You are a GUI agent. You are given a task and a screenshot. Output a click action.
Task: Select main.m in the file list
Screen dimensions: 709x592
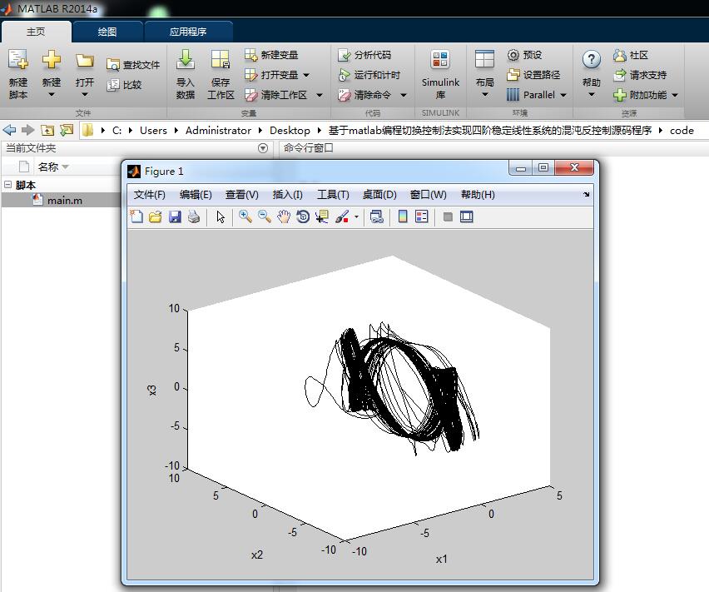coord(65,200)
